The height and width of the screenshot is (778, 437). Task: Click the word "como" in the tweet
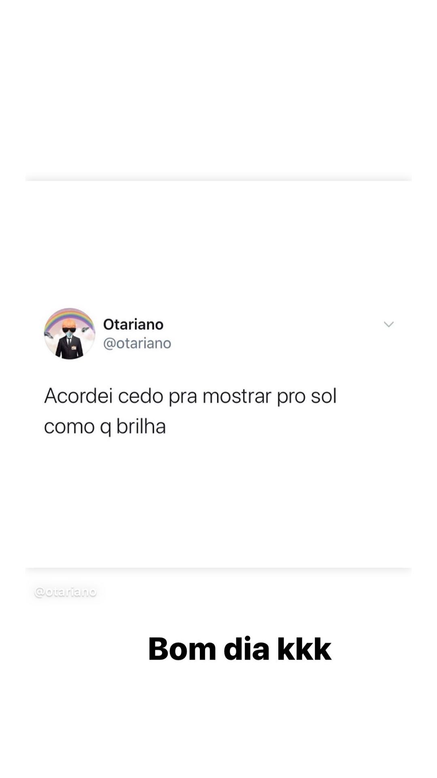pyautogui.click(x=69, y=427)
